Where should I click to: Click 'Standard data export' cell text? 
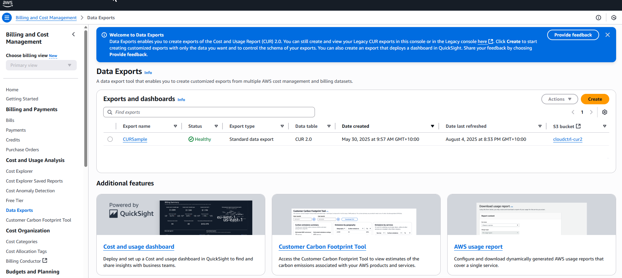click(x=252, y=139)
